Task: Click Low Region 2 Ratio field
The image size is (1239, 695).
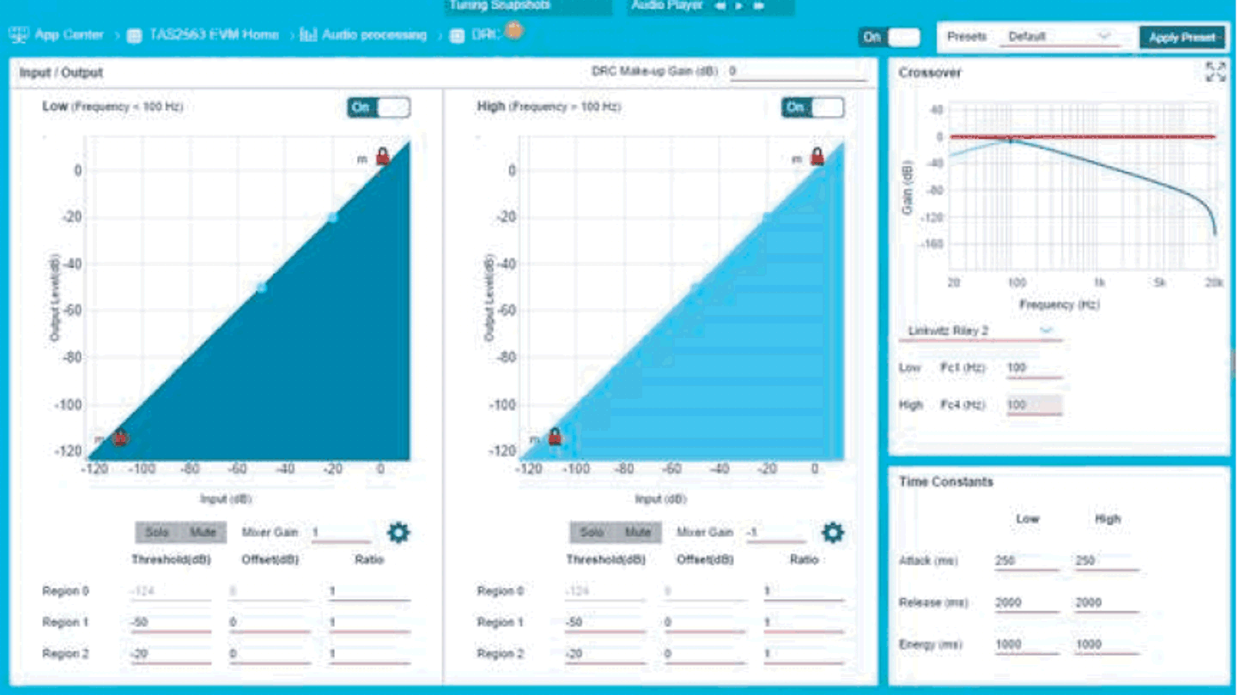Action: click(x=369, y=655)
